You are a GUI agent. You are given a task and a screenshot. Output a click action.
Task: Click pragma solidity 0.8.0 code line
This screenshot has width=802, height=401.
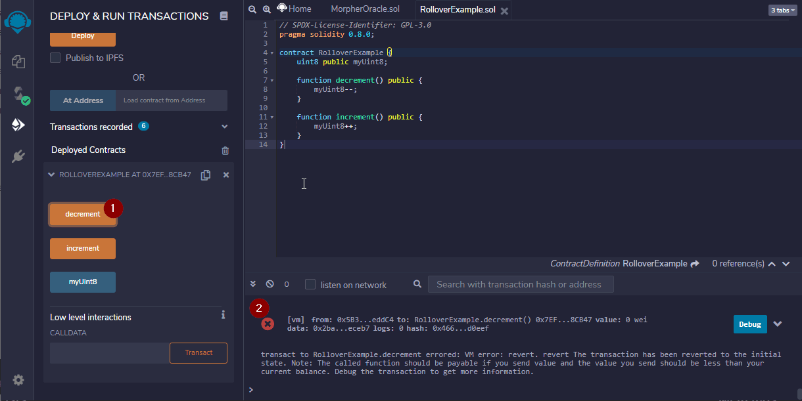pyautogui.click(x=327, y=34)
